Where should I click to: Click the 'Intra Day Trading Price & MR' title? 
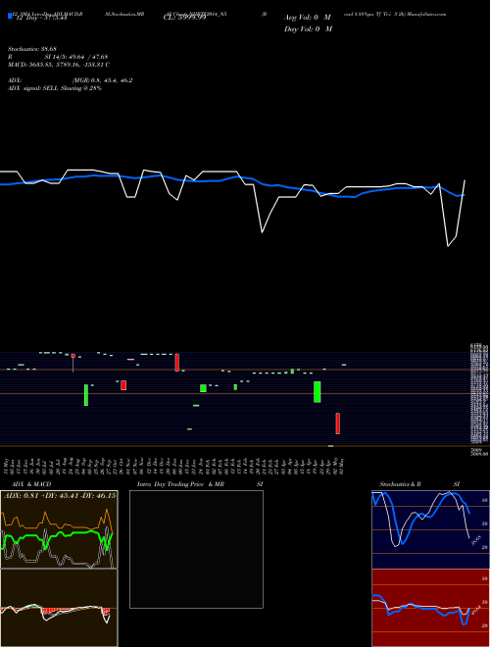click(180, 484)
